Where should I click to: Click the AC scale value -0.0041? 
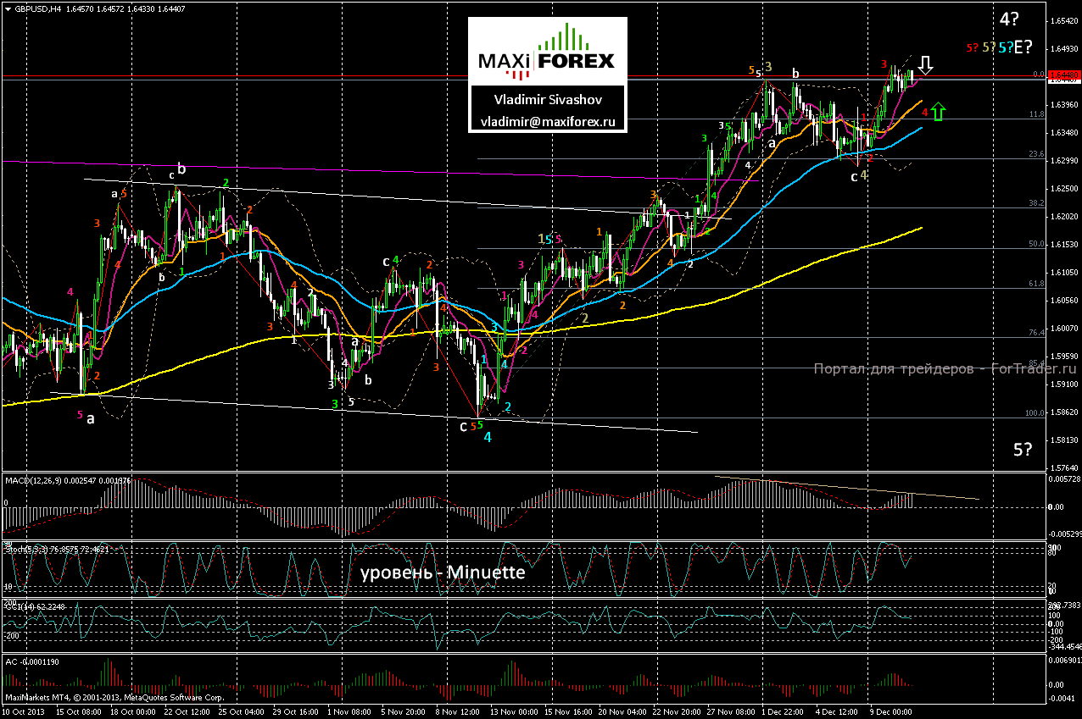(1063, 698)
